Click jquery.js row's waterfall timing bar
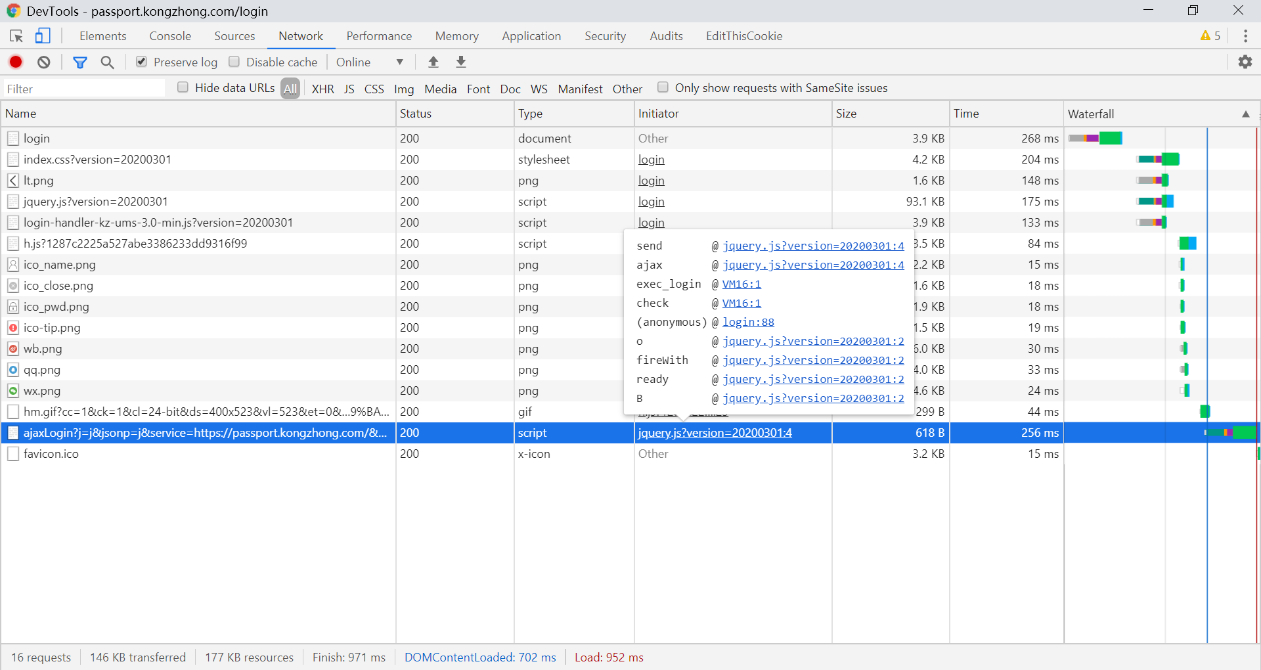The width and height of the screenshot is (1261, 670). pyautogui.click(x=1155, y=201)
